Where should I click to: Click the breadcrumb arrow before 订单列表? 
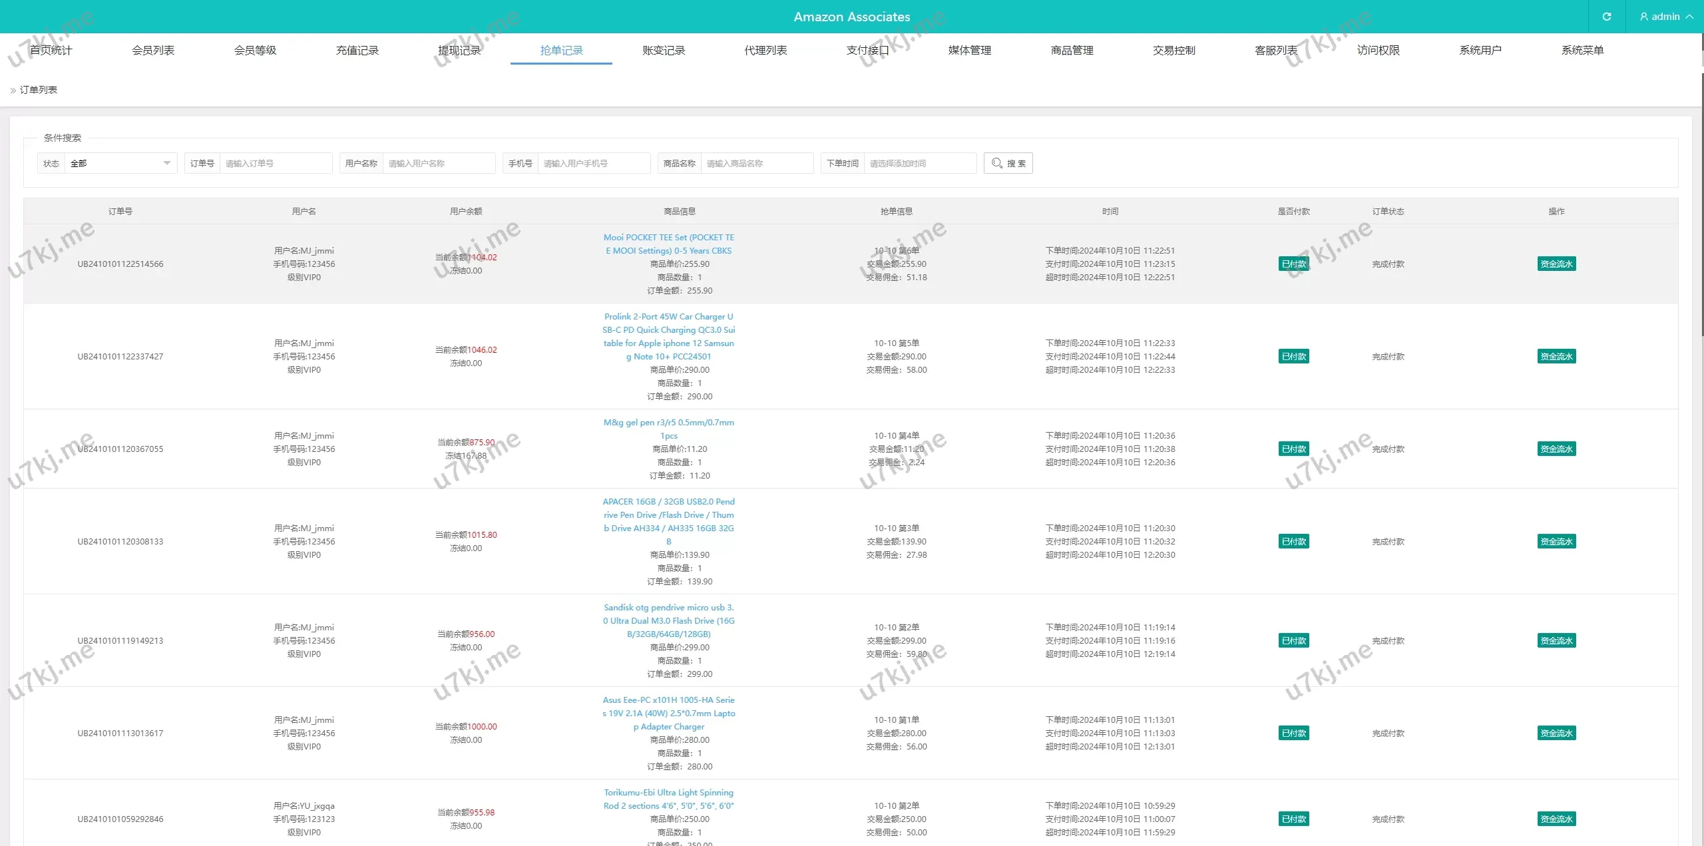pyautogui.click(x=13, y=91)
